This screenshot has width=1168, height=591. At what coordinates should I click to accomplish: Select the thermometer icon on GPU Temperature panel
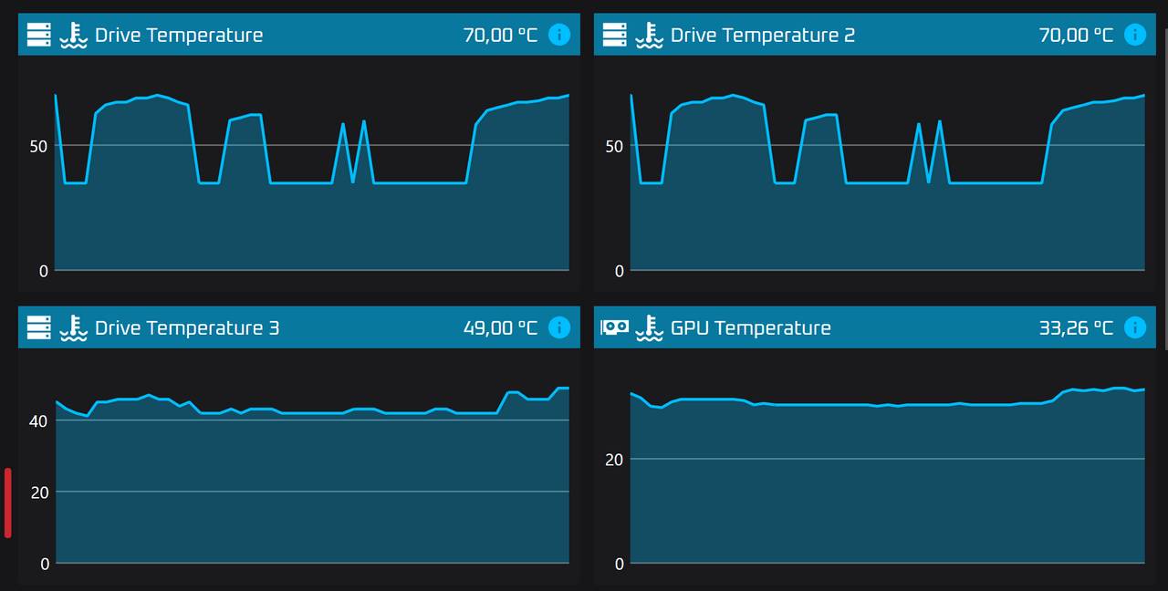(x=651, y=327)
